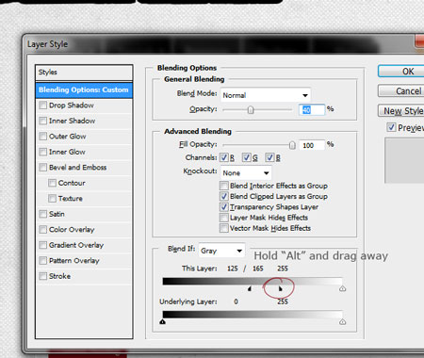Enable the Bevel and Emboss checkbox
The height and width of the screenshot is (358, 424).
click(x=43, y=168)
